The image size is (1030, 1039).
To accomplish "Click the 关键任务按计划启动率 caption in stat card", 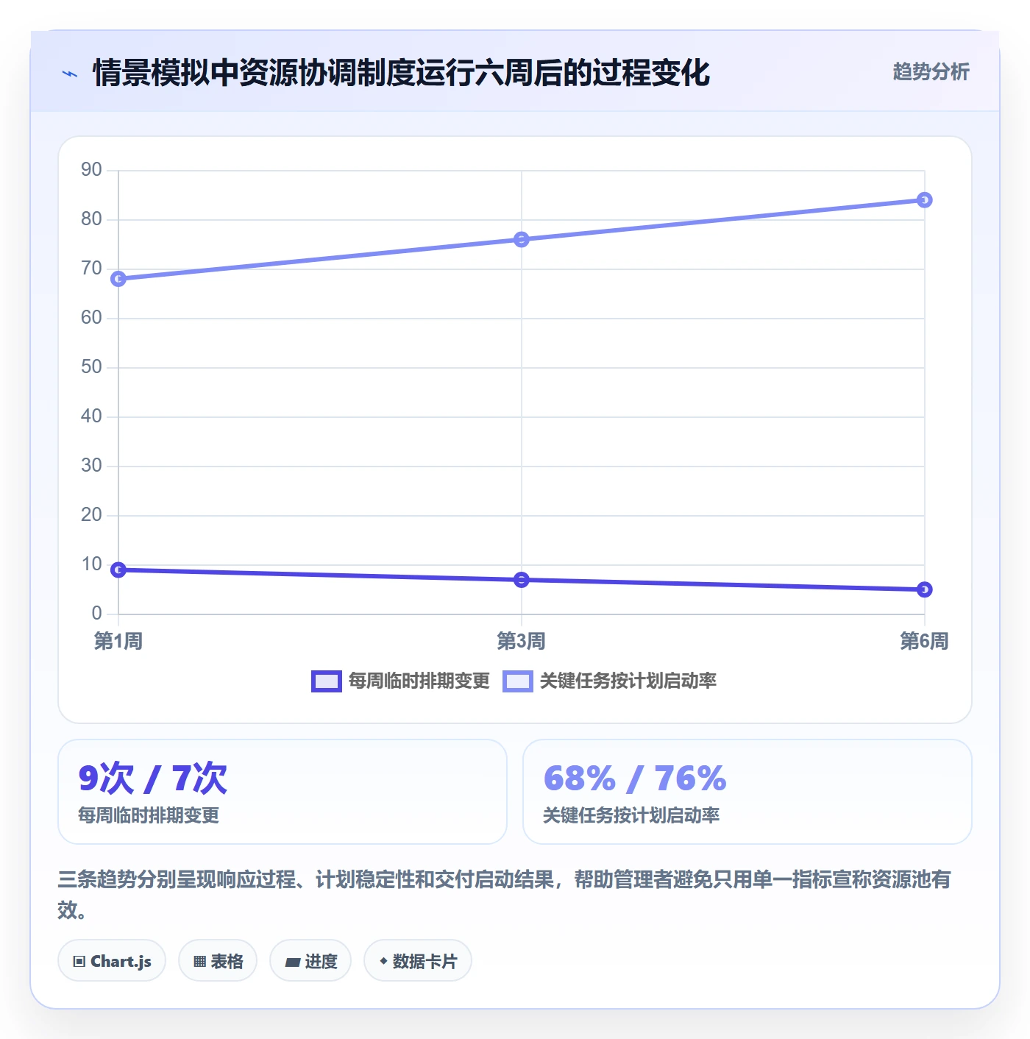I will click(x=631, y=815).
